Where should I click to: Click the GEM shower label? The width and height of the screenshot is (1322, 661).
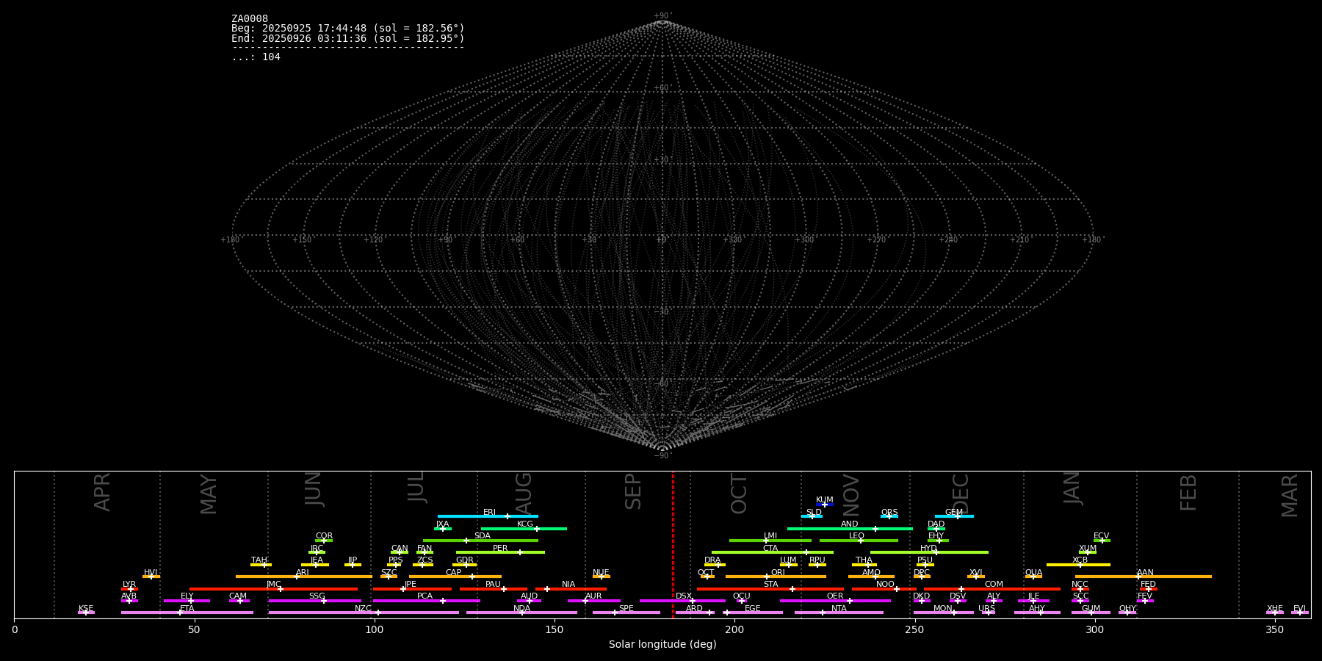[954, 513]
